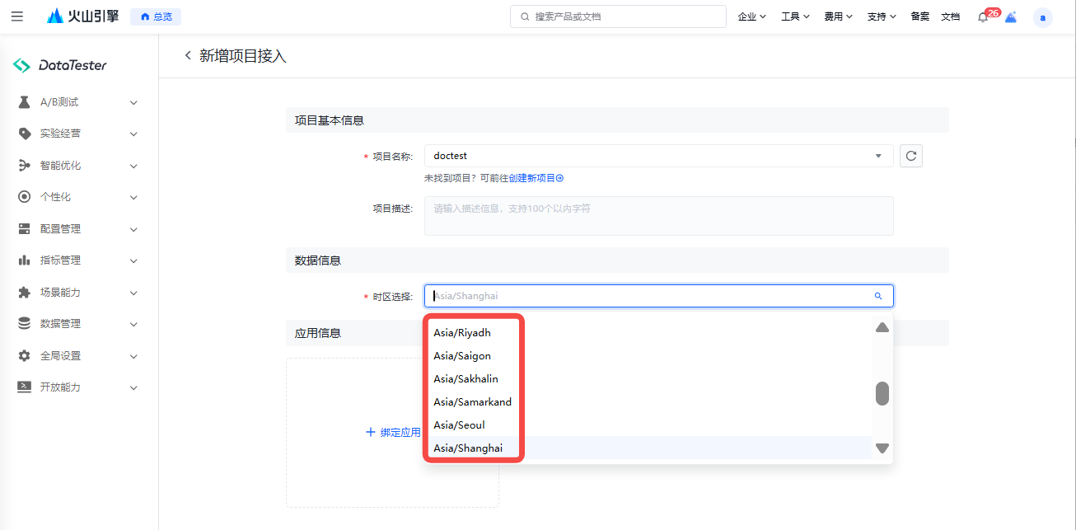The height and width of the screenshot is (530, 1076).
Task: Open the hamburger navigation menu
Action: (17, 16)
